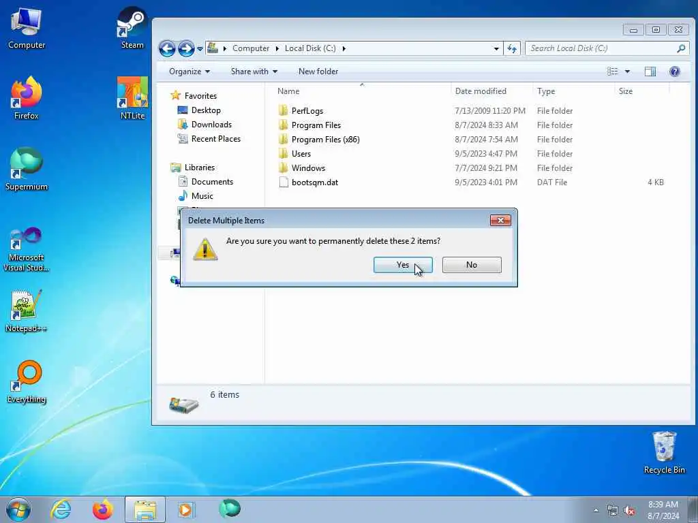This screenshot has height=523, width=698.
Task: Select the bootsqm.dat file
Action: tap(315, 183)
